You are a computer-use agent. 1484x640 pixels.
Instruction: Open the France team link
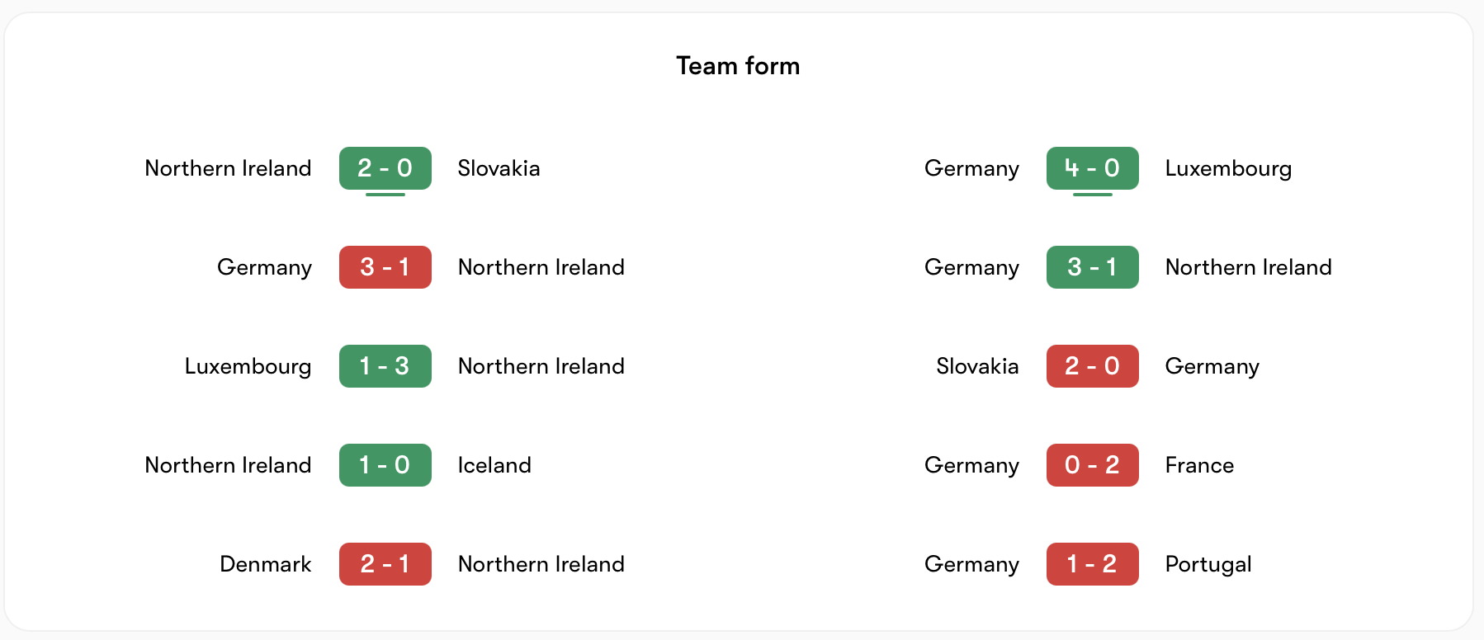(x=1199, y=465)
